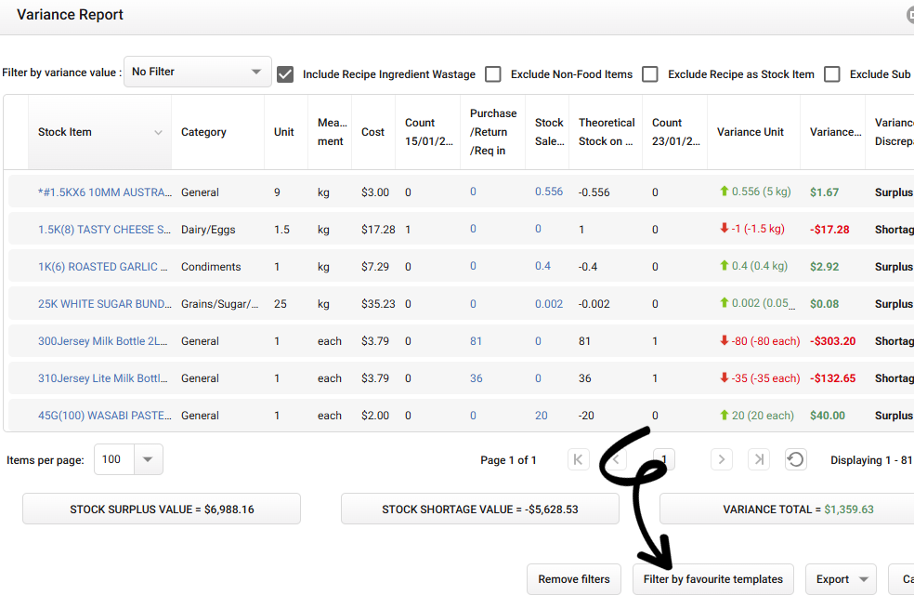Check Exclude Recipe as Stock Item
Screen dimensions: 914x609
click(649, 74)
